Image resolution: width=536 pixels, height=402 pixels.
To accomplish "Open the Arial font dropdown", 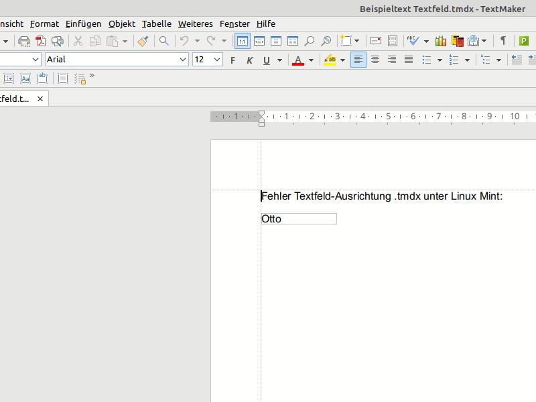I will pos(183,60).
